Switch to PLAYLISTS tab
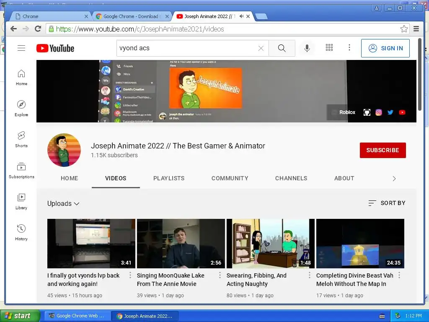The image size is (429, 322). pyautogui.click(x=169, y=178)
